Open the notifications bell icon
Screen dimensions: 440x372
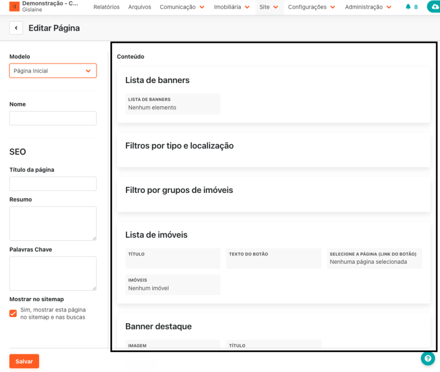[x=408, y=7]
